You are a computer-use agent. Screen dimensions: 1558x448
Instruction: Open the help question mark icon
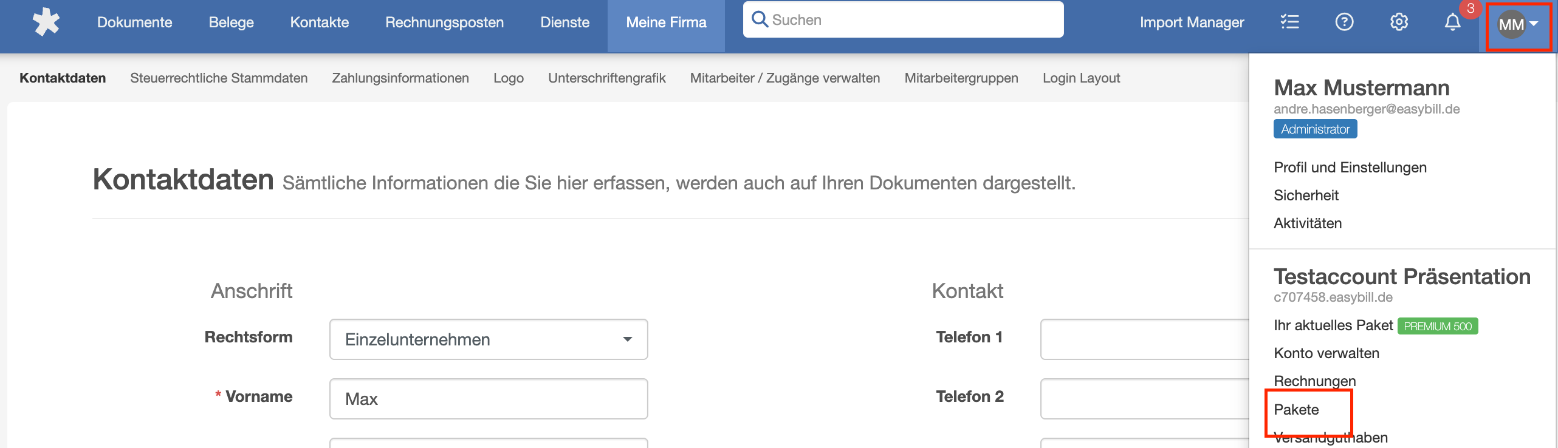(1344, 22)
